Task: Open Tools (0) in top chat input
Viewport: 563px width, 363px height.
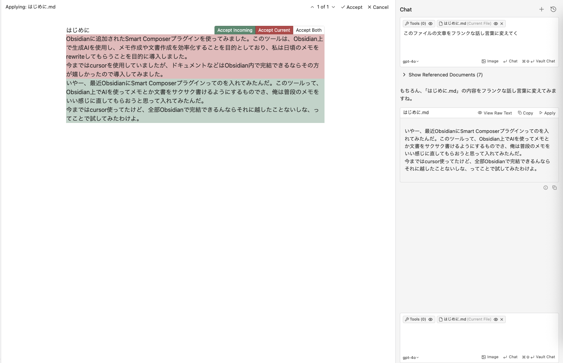Action: (x=415, y=24)
